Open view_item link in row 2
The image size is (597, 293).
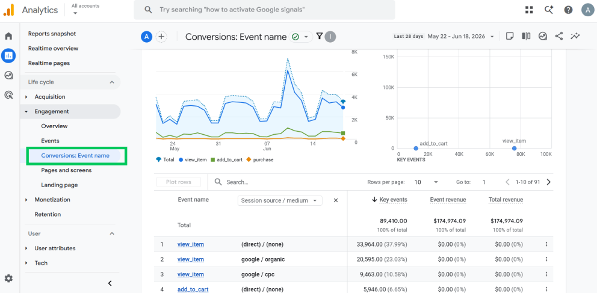pyautogui.click(x=190, y=259)
